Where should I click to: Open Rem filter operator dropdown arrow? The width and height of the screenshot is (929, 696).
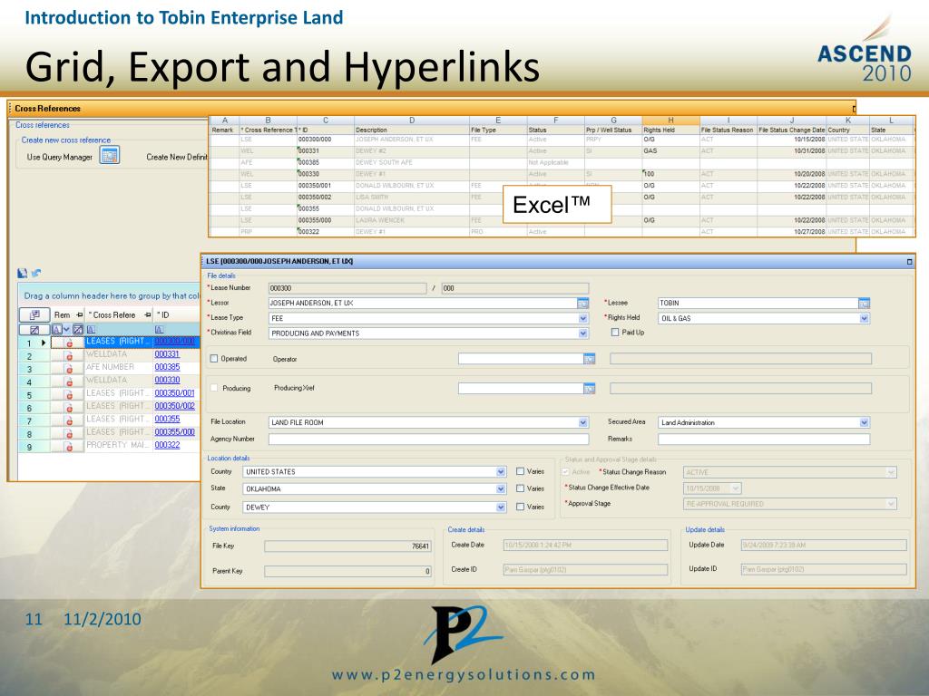pos(66,330)
